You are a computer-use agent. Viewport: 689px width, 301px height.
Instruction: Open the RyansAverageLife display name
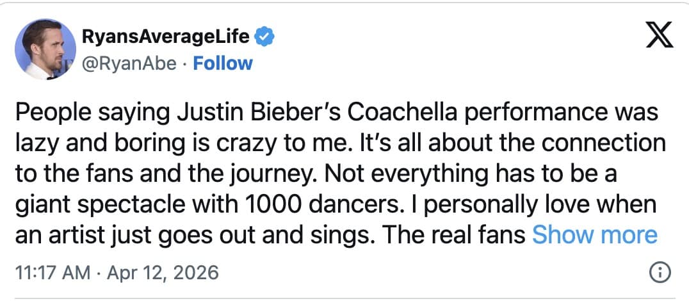(x=165, y=37)
